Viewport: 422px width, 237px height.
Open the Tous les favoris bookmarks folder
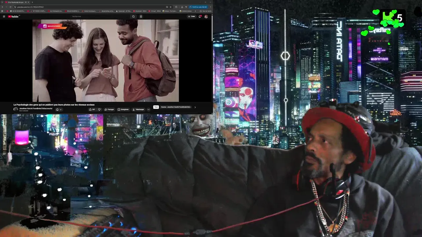click(205, 11)
